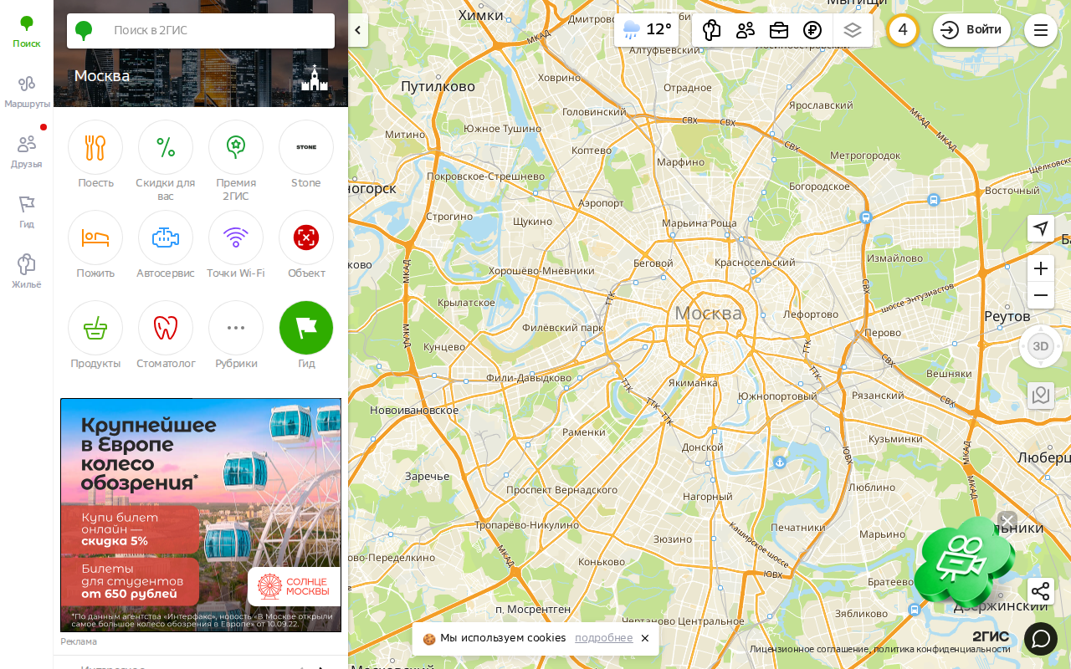The width and height of the screenshot is (1071, 669).
Task: Switch to the Жильё sidebar tab
Action: [x=27, y=273]
